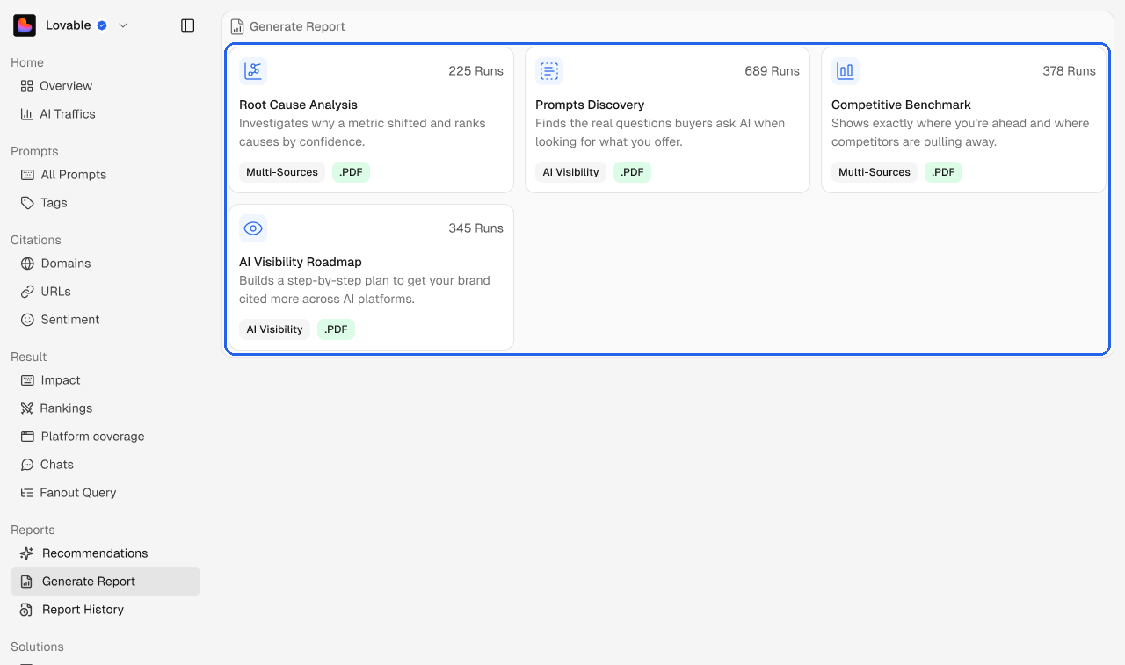Click the Report History clock-document icon
Viewport: 1125px width, 665px height.
(x=27, y=610)
